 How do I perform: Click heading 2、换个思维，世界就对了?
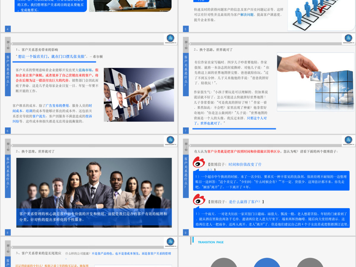35,152
